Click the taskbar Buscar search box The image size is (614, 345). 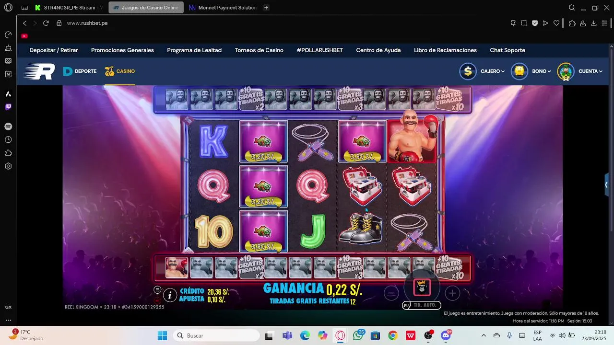216,335
